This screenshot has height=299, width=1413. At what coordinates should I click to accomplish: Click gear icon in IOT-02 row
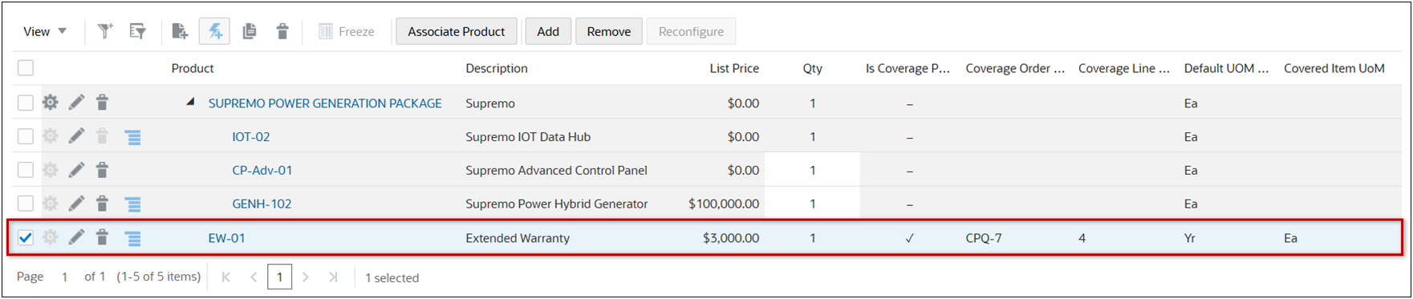[51, 136]
